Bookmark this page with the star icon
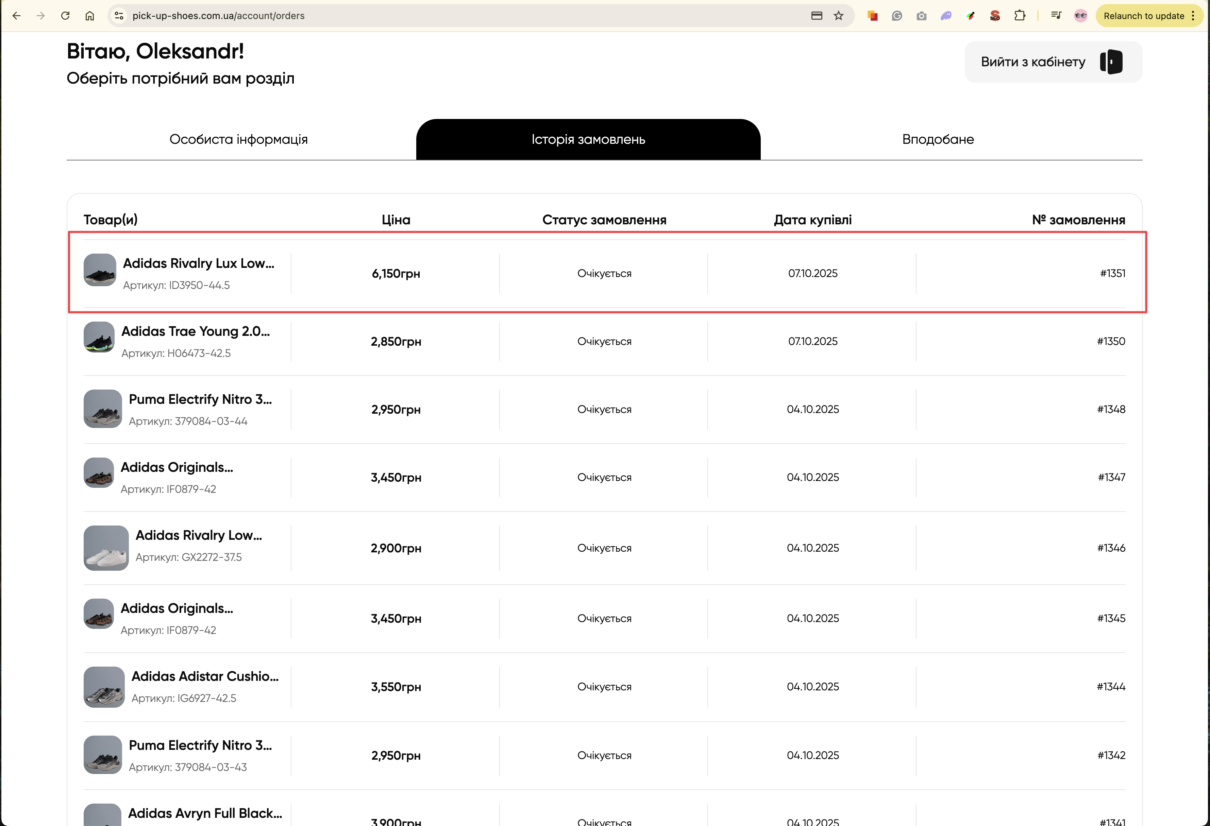The height and width of the screenshot is (826, 1210). [x=838, y=16]
